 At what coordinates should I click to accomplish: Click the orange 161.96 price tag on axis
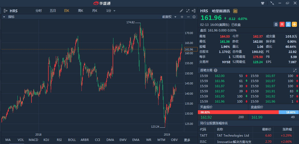pos(191,49)
